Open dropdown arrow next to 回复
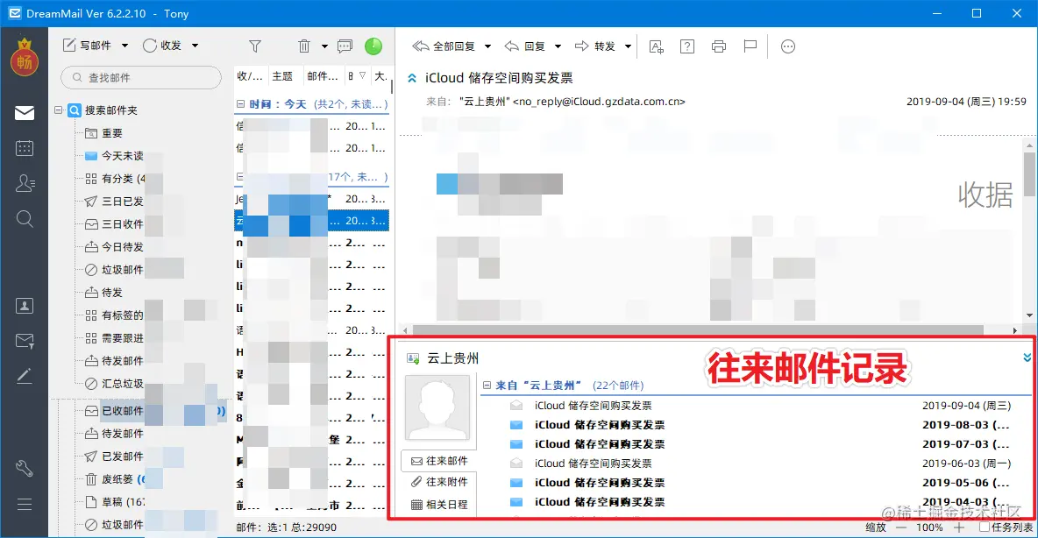Image resolution: width=1038 pixels, height=538 pixels. click(x=558, y=46)
